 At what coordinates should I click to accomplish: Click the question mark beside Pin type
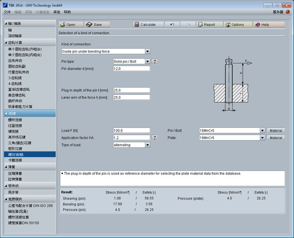(155, 61)
